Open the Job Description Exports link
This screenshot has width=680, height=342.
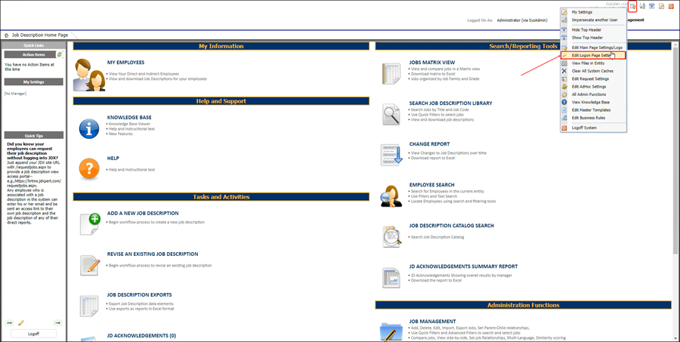[139, 294]
